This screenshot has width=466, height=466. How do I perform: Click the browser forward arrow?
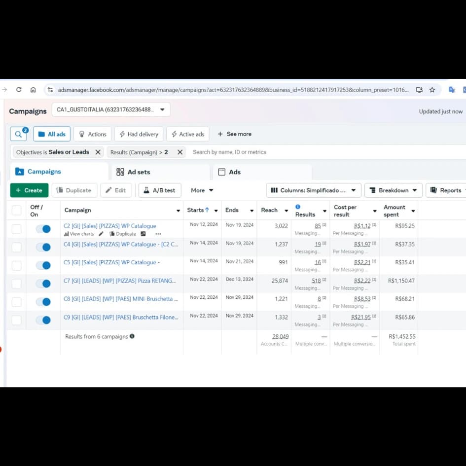click(4, 89)
